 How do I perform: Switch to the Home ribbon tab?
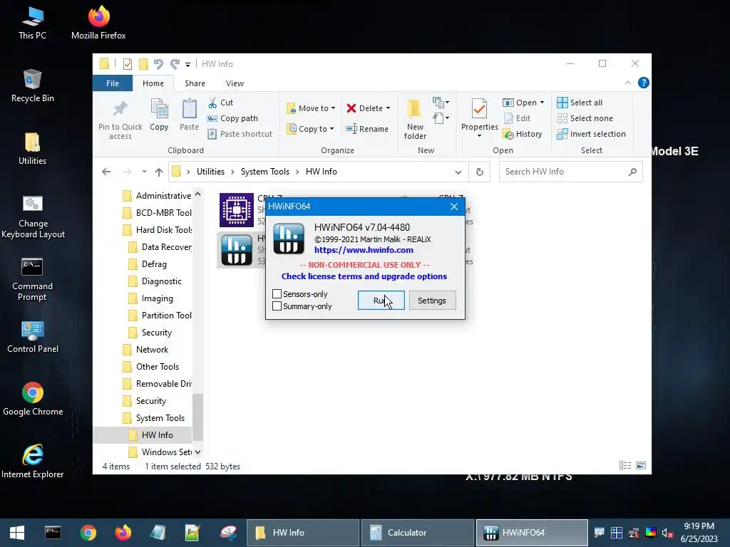tap(153, 83)
